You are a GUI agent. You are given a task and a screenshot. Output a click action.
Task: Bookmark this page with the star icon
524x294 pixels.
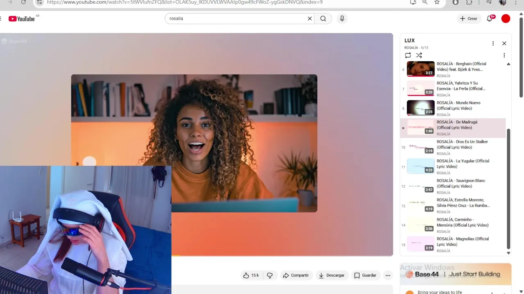click(437, 2)
